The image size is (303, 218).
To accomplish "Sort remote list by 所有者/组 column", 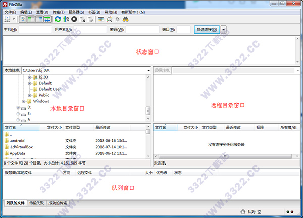I will point(289,128).
